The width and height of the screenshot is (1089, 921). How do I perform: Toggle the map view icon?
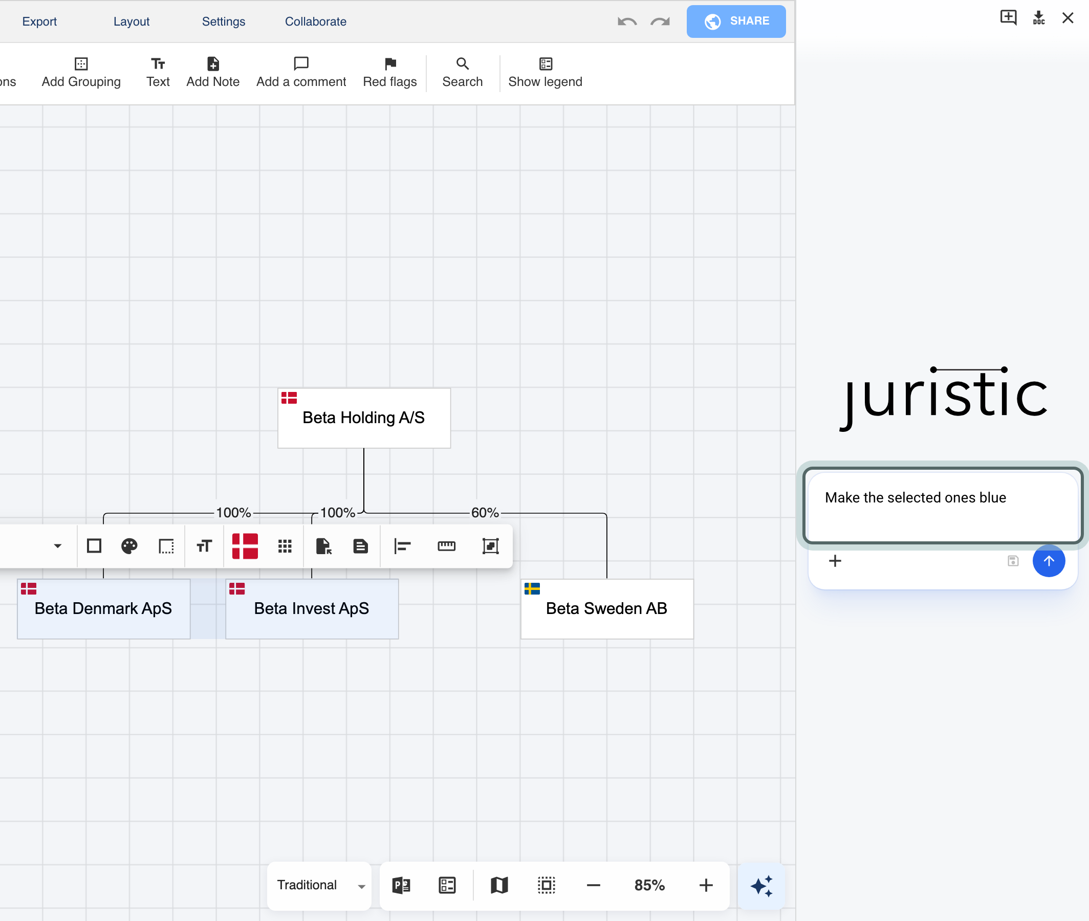pyautogui.click(x=499, y=885)
